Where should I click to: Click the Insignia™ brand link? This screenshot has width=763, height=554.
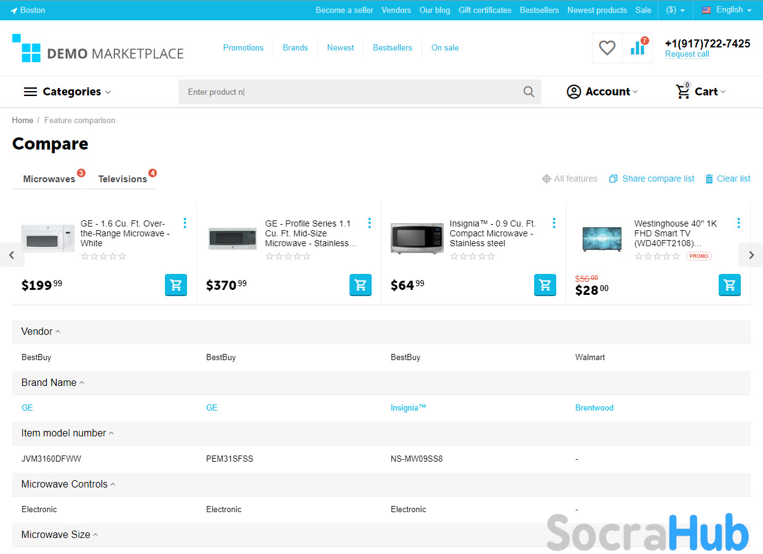point(409,407)
